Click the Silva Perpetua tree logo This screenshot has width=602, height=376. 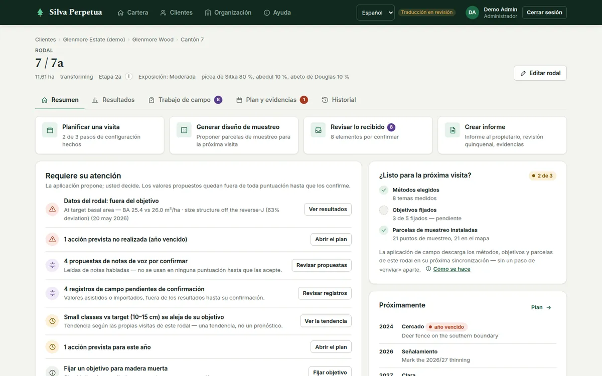[40, 13]
